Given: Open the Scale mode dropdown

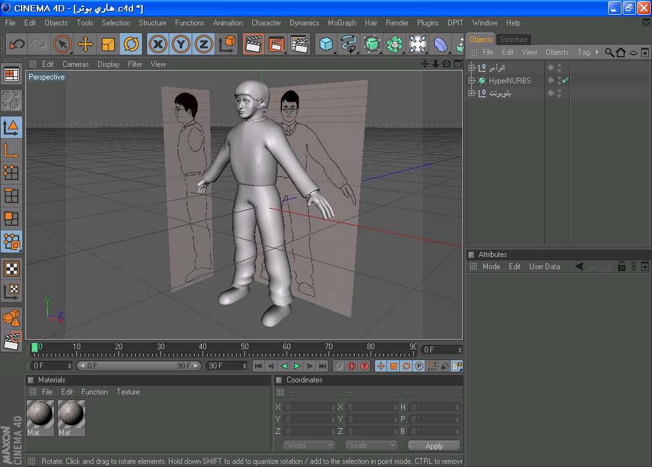Looking at the screenshot, I should 371,445.
